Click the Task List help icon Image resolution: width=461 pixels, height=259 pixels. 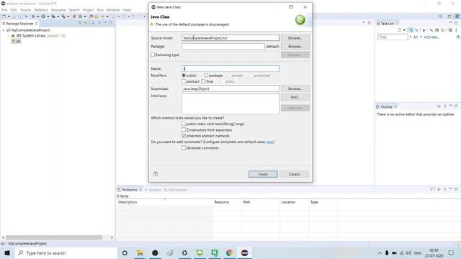pyautogui.click(x=458, y=37)
